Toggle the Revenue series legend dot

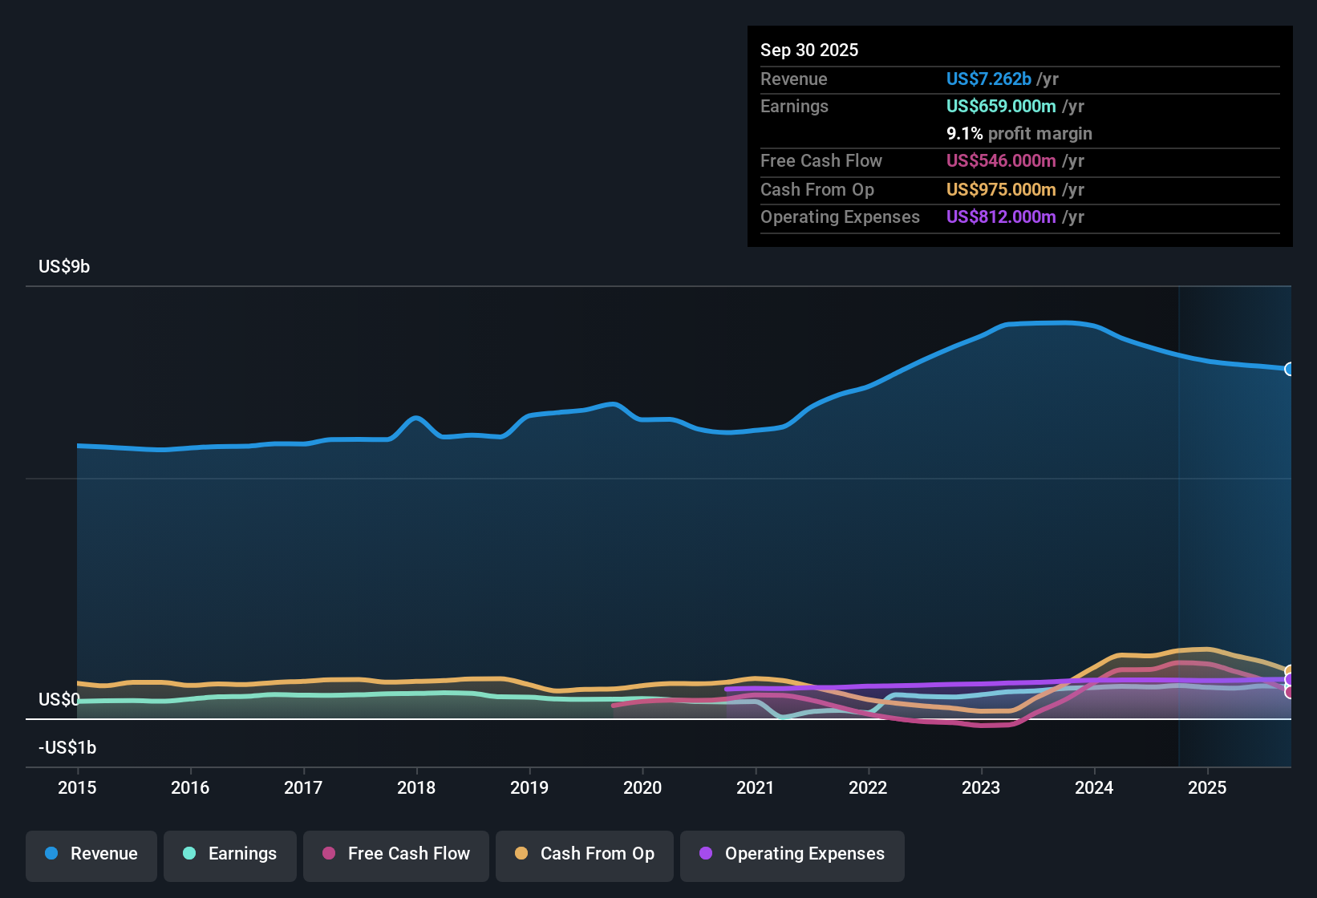[51, 854]
